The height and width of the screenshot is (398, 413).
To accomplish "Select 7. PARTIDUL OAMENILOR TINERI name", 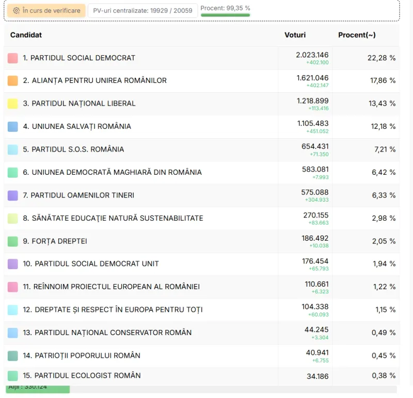I will click(x=78, y=195).
